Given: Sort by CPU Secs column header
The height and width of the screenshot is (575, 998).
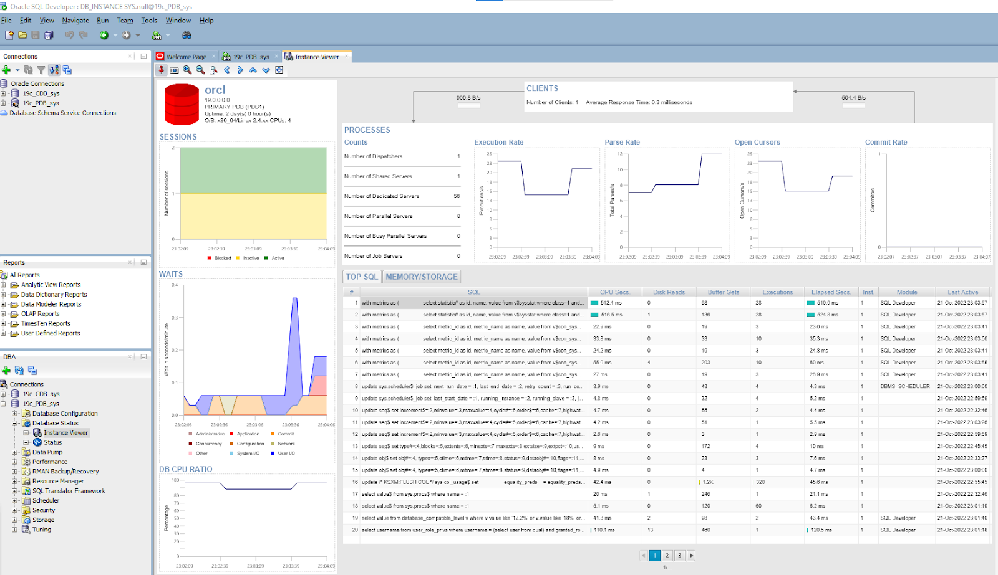Looking at the screenshot, I should click(614, 292).
